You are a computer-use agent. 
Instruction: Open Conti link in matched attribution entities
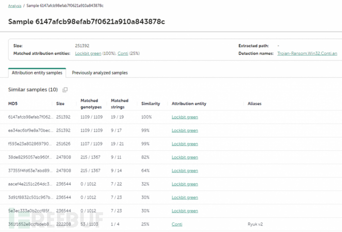coord(123,54)
